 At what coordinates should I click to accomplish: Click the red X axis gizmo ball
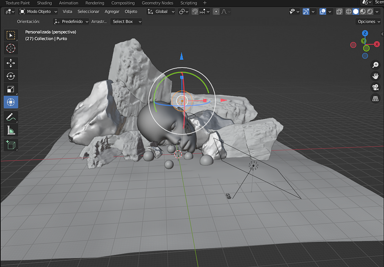377,44
